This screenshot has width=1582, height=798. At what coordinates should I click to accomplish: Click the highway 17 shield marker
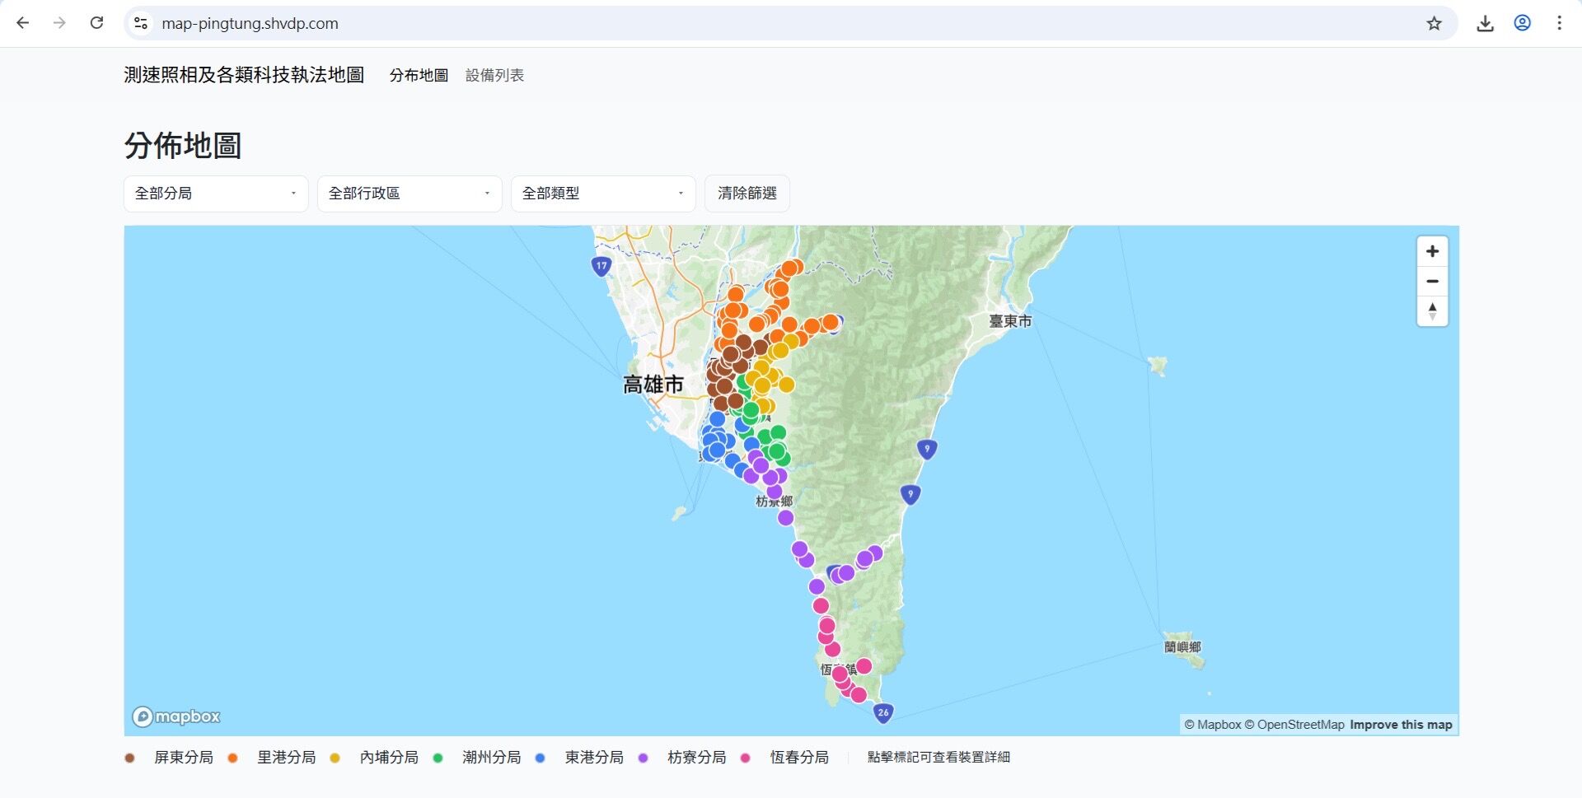pos(601,266)
